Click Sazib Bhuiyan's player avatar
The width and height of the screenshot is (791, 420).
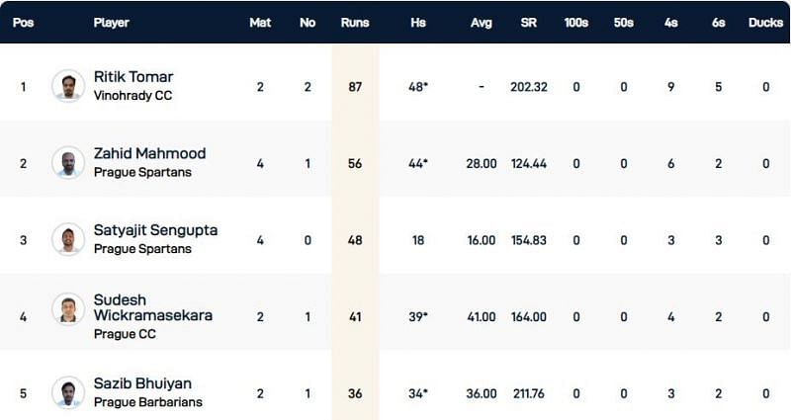tap(68, 392)
